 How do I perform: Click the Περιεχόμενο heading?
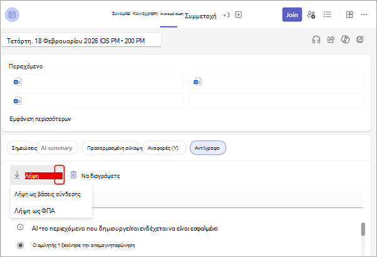[26, 66]
